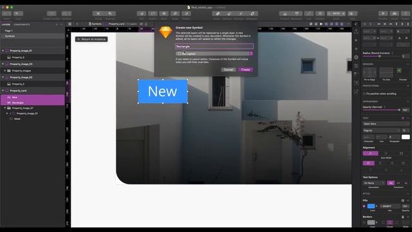The height and width of the screenshot is (232, 412).
Task: Click Create Symbol in the toolbar
Action: click(x=51, y=14)
